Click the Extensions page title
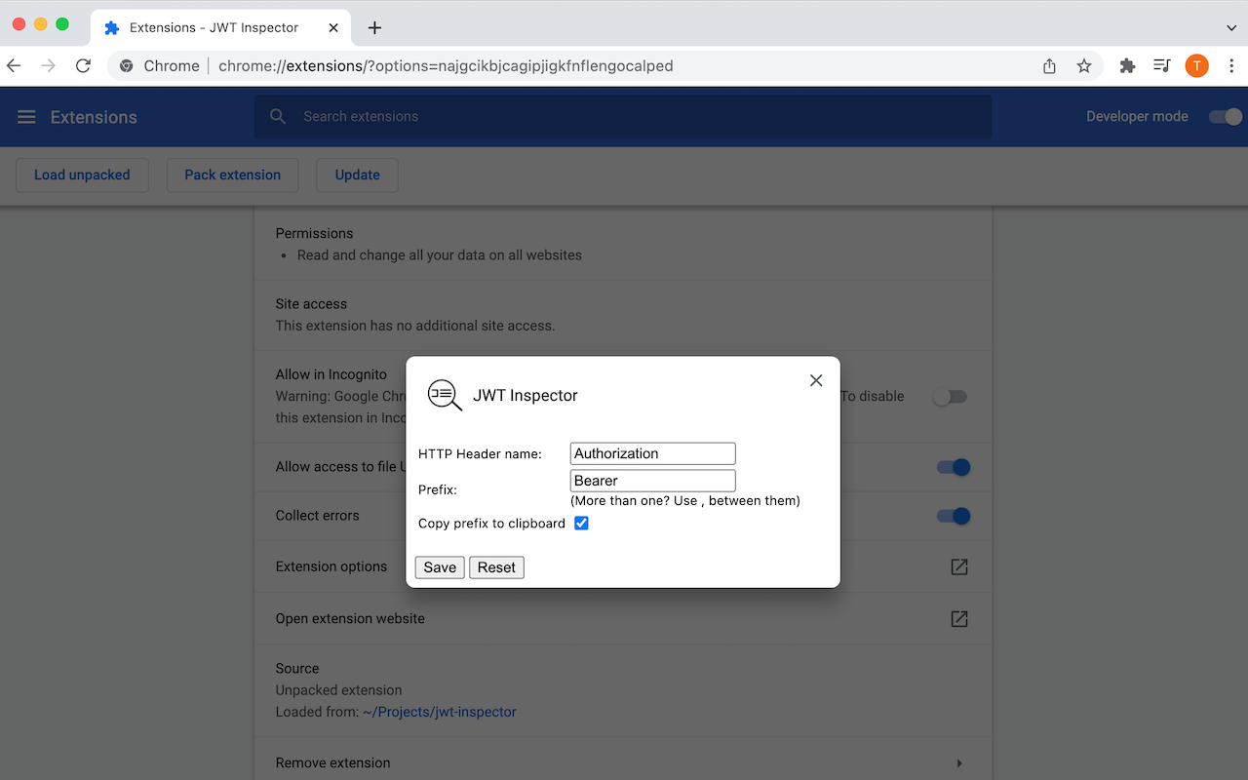1248x780 pixels. [94, 117]
